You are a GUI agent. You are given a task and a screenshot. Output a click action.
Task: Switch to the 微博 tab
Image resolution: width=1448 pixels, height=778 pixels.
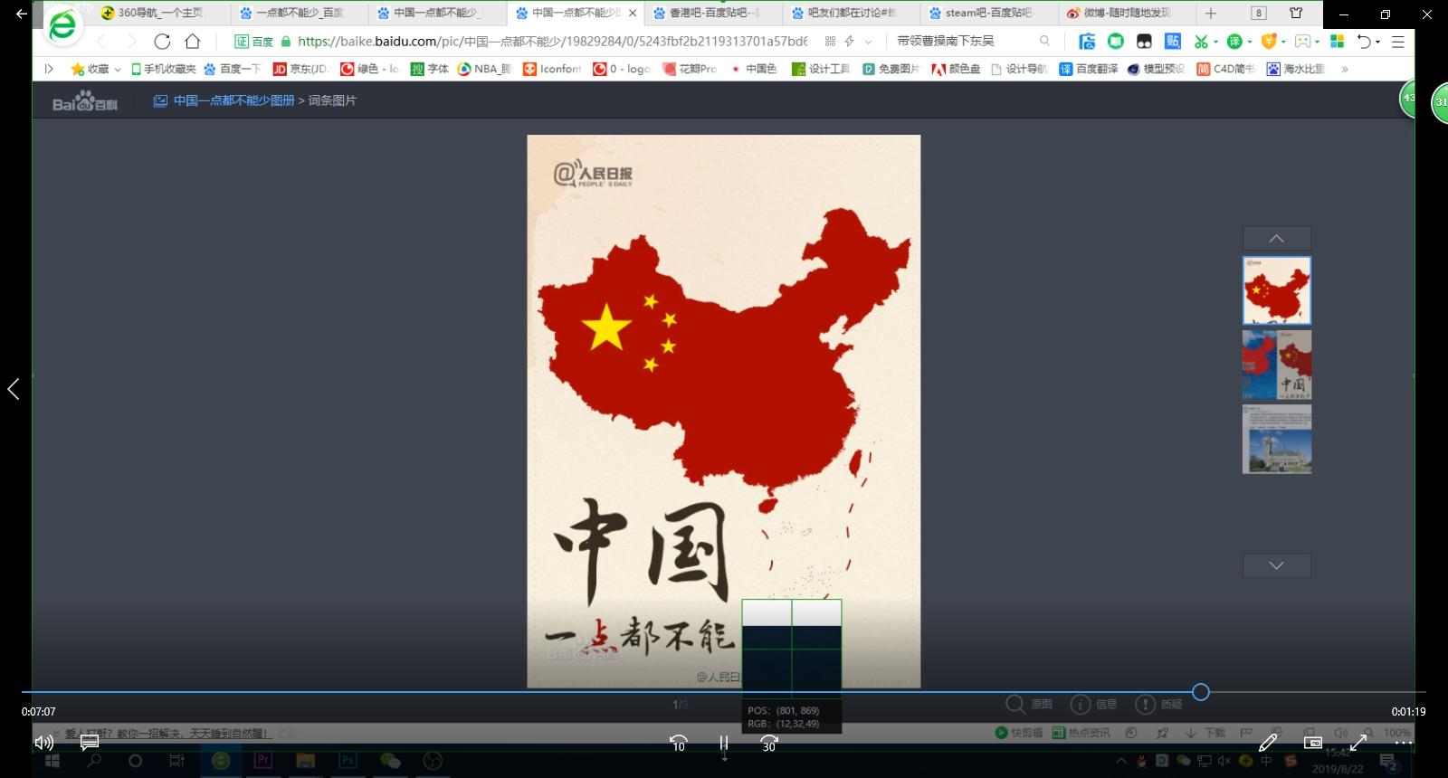point(1126,13)
